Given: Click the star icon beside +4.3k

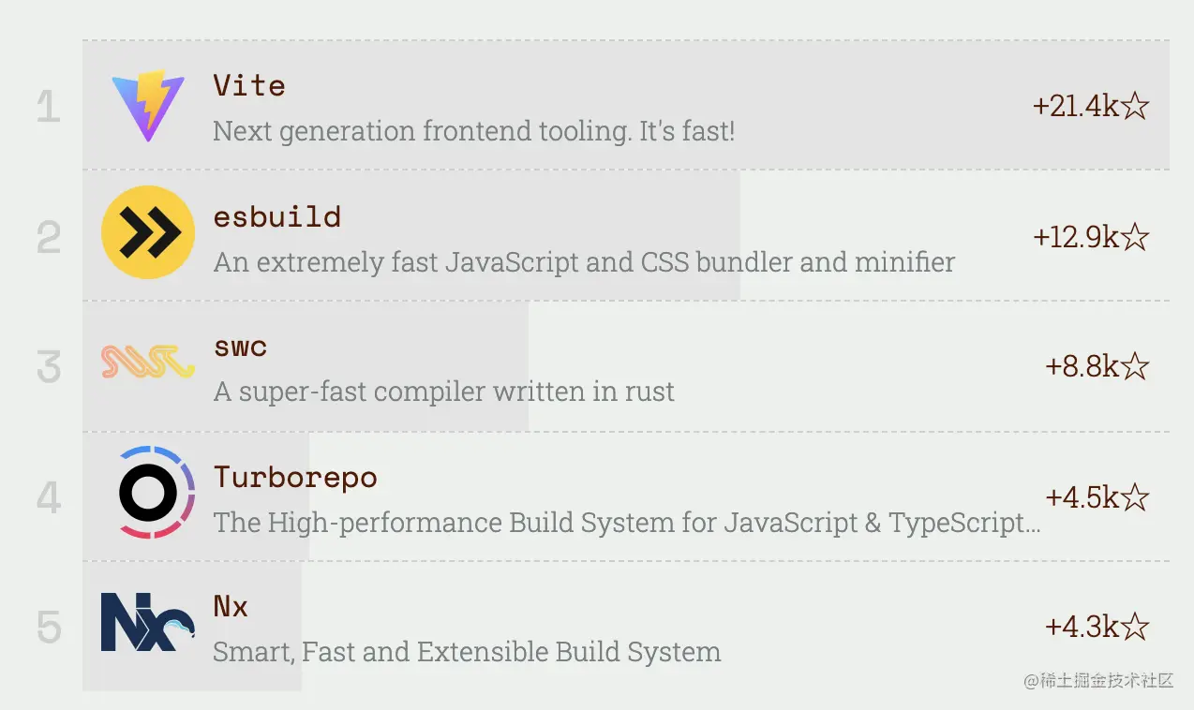Looking at the screenshot, I should click(1135, 627).
